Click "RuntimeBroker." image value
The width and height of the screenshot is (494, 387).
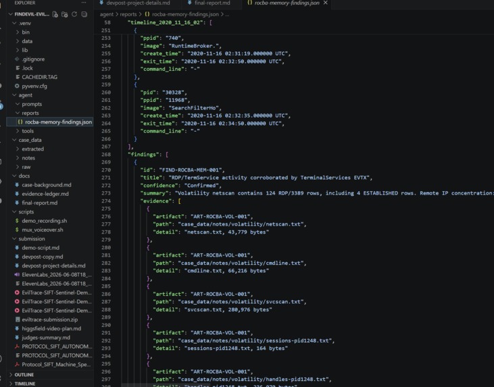pos(193,46)
